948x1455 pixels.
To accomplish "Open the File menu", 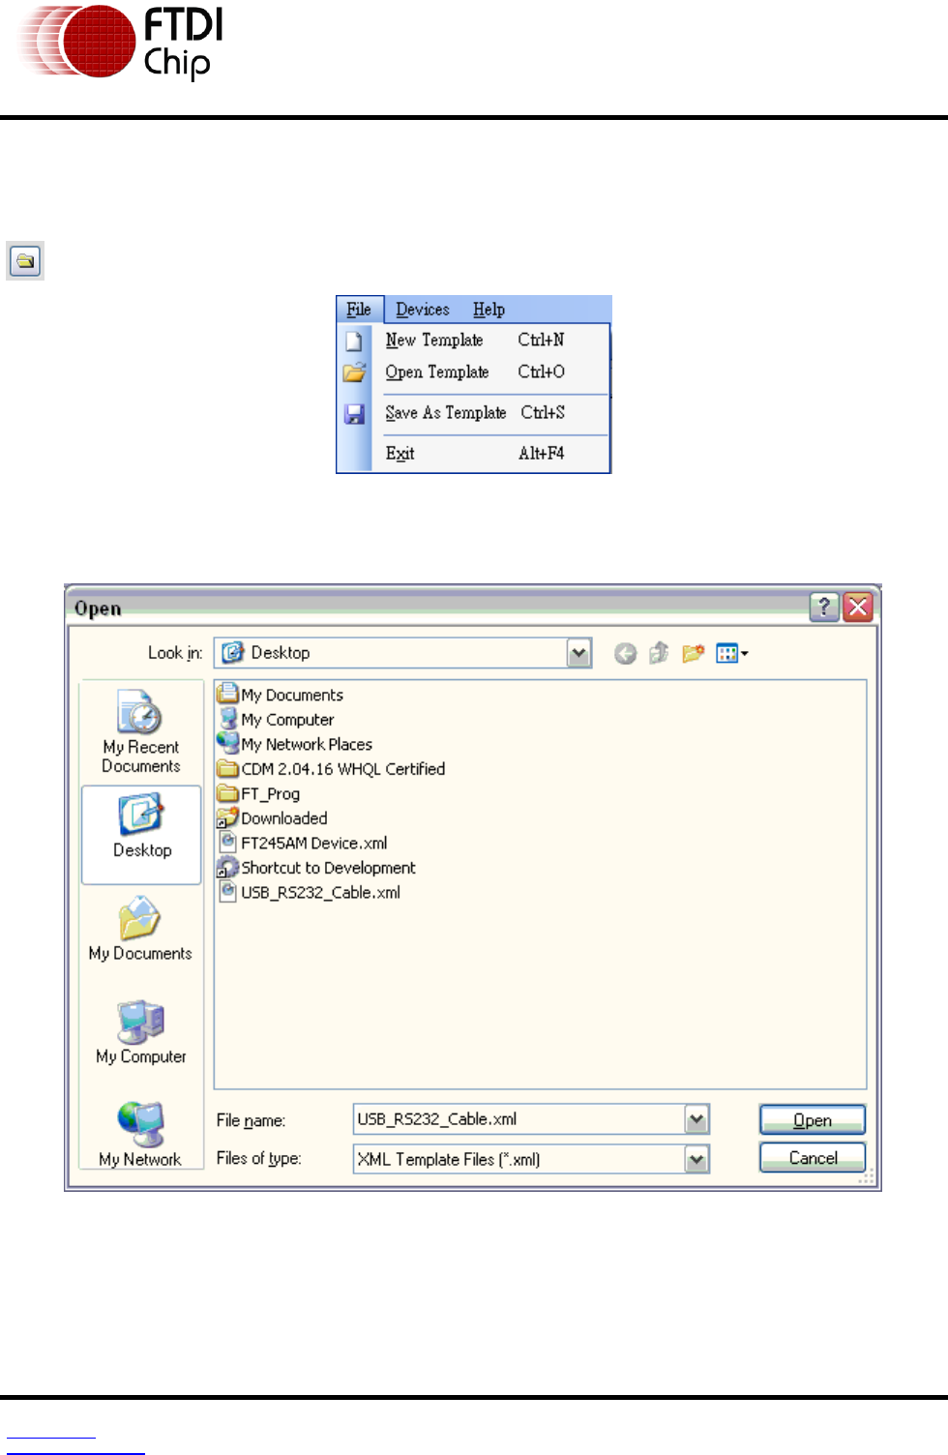I will click(x=359, y=310).
